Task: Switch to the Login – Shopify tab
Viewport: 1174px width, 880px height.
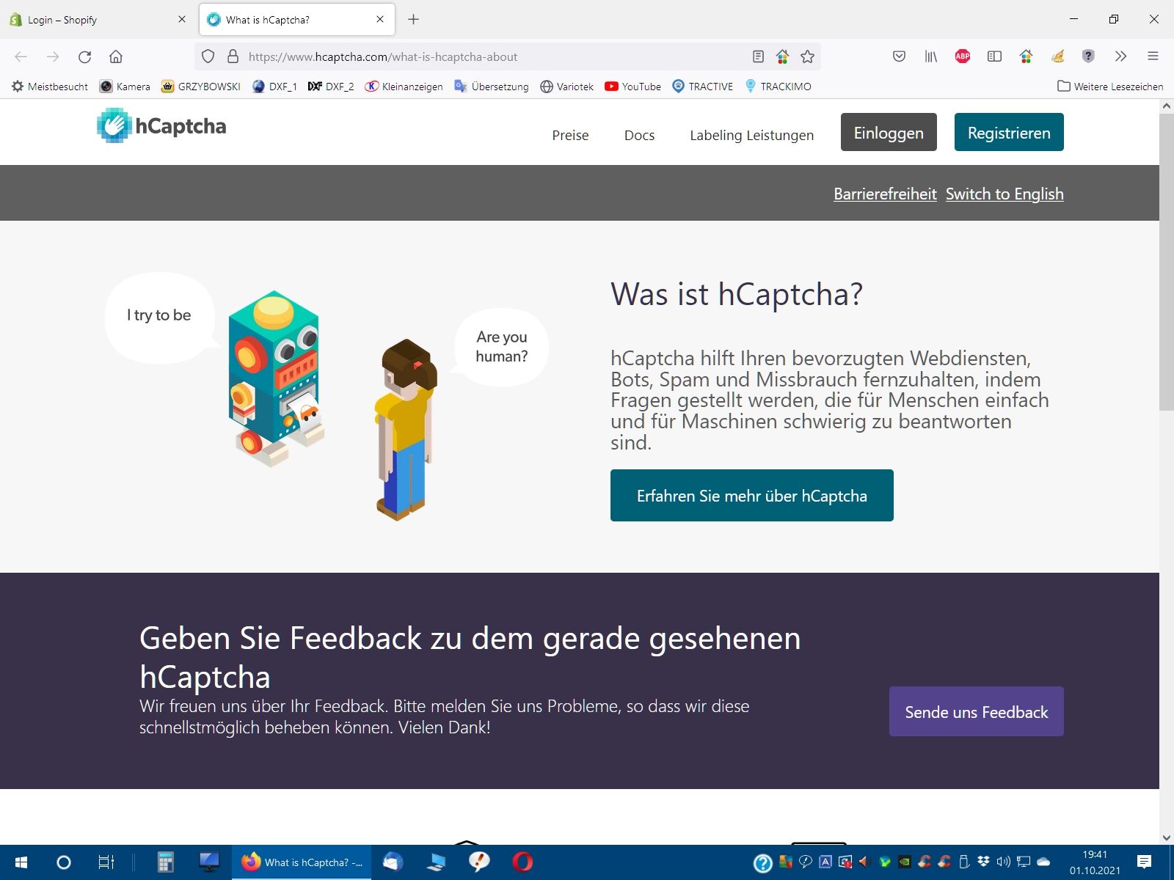Action: (99, 20)
